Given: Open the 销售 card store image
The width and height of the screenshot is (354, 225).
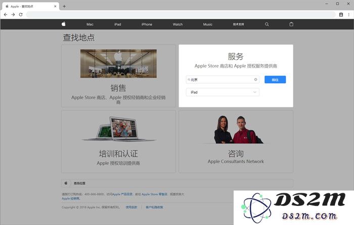Looking at the screenshot, I should click(x=118, y=63).
